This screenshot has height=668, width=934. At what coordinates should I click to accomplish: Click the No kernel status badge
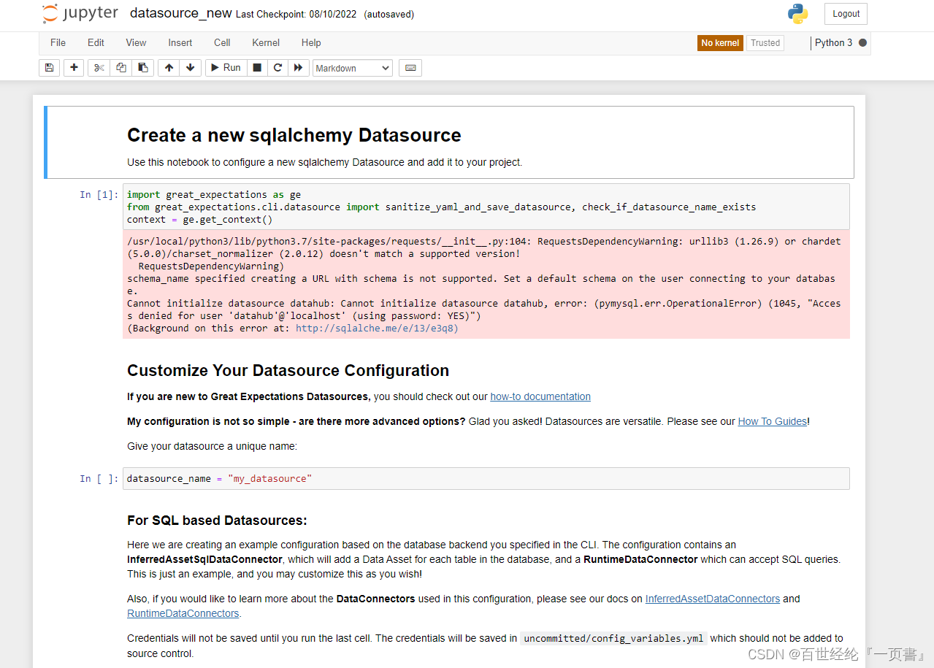click(x=720, y=43)
